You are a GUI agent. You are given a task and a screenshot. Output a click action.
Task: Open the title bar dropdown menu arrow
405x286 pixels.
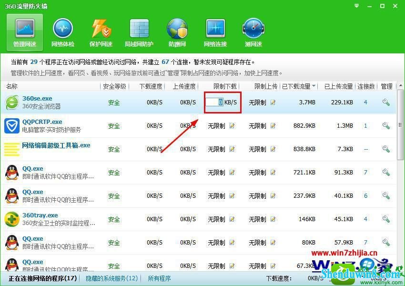click(x=356, y=6)
